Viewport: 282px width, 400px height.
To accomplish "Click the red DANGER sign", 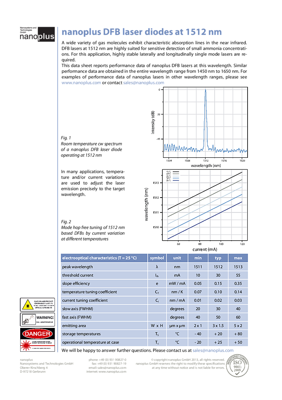I will [37, 333].
